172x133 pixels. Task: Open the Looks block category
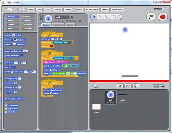[x=13, y=21]
